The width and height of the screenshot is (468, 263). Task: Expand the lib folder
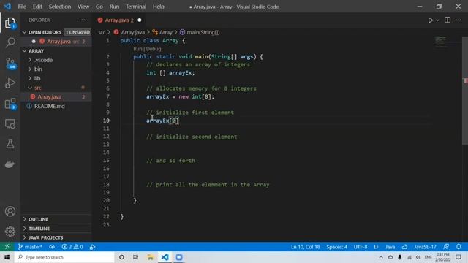pyautogui.click(x=37, y=78)
